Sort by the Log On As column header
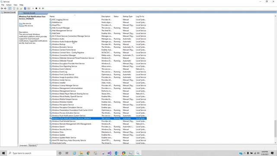The width and height of the screenshot is (277, 156). pyautogui.click(x=140, y=16)
